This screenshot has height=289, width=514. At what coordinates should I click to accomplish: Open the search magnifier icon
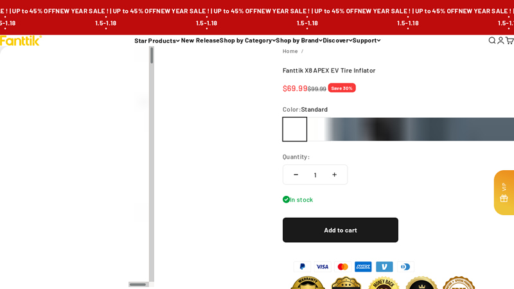[x=492, y=40]
